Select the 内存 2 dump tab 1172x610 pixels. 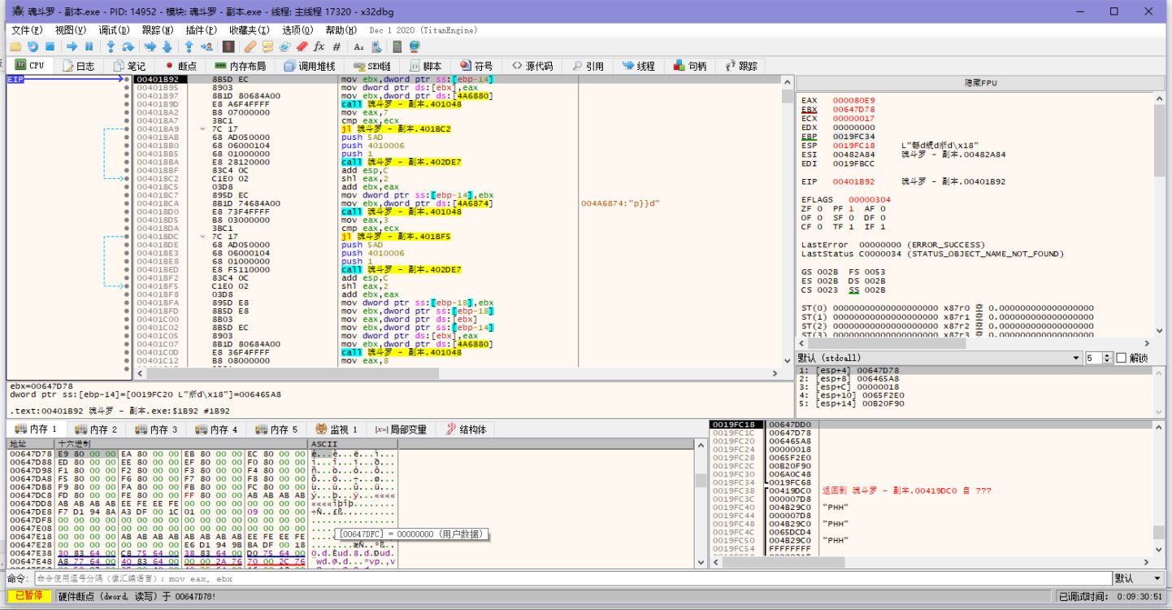(96, 429)
